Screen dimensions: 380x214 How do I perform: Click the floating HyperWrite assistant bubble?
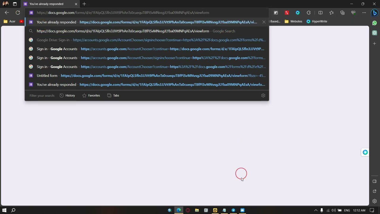pyautogui.click(x=365, y=152)
